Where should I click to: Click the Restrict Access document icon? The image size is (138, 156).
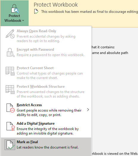(10, 108)
